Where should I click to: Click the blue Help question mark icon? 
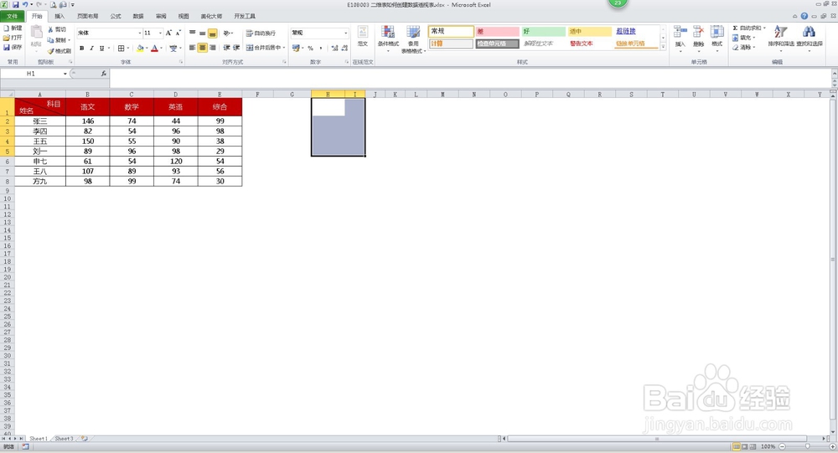coord(804,16)
